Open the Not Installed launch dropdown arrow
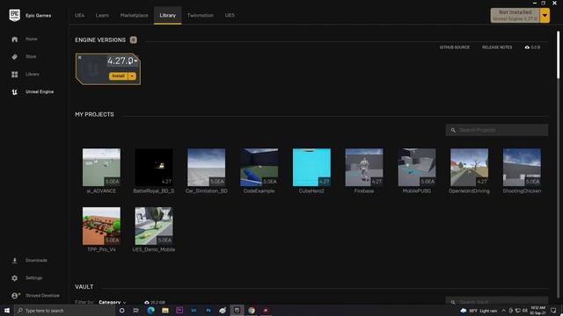The image size is (563, 316). (545, 16)
